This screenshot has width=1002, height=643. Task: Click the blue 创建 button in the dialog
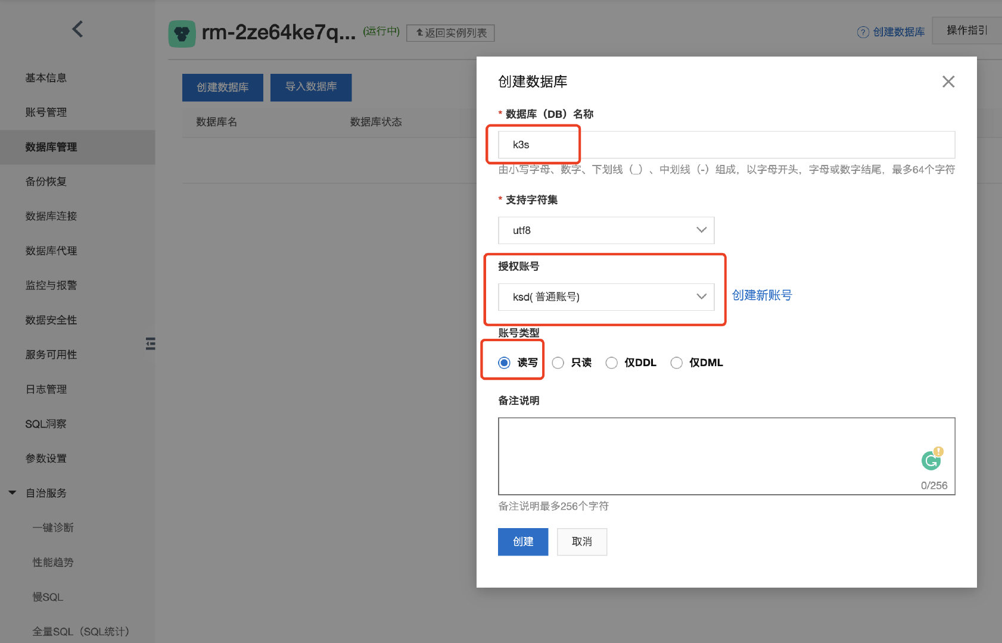coord(523,542)
